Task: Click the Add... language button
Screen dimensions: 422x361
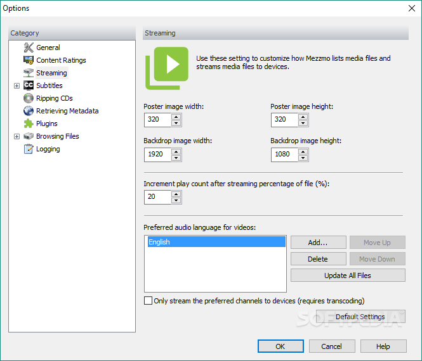Action: pyautogui.click(x=318, y=243)
